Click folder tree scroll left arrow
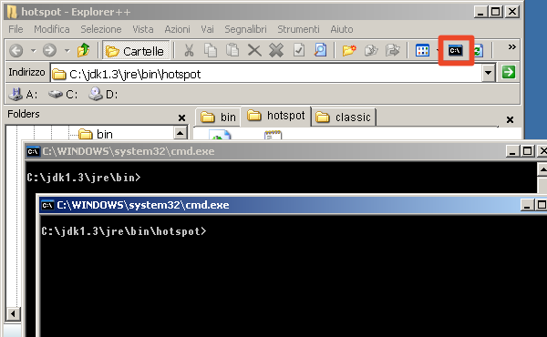547x337 pixels. coord(13,314)
